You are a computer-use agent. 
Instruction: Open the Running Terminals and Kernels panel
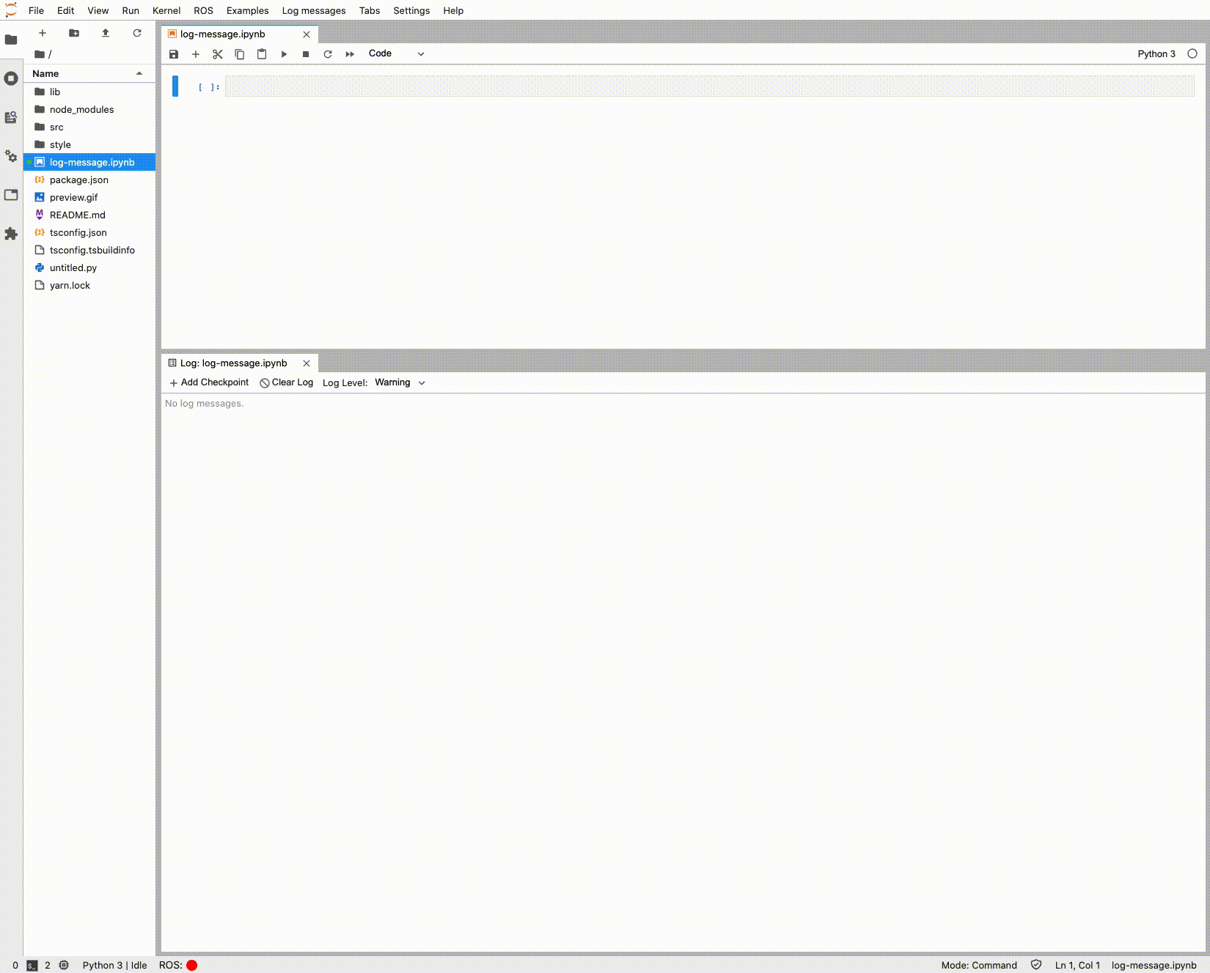(x=11, y=78)
